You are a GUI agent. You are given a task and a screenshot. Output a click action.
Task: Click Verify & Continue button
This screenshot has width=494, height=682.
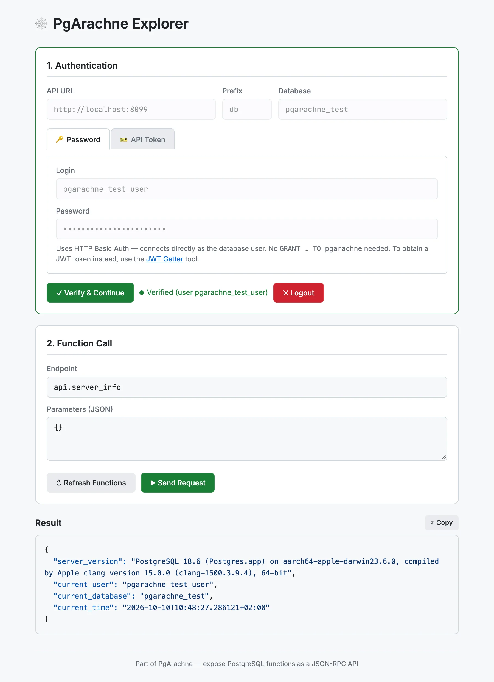point(90,293)
